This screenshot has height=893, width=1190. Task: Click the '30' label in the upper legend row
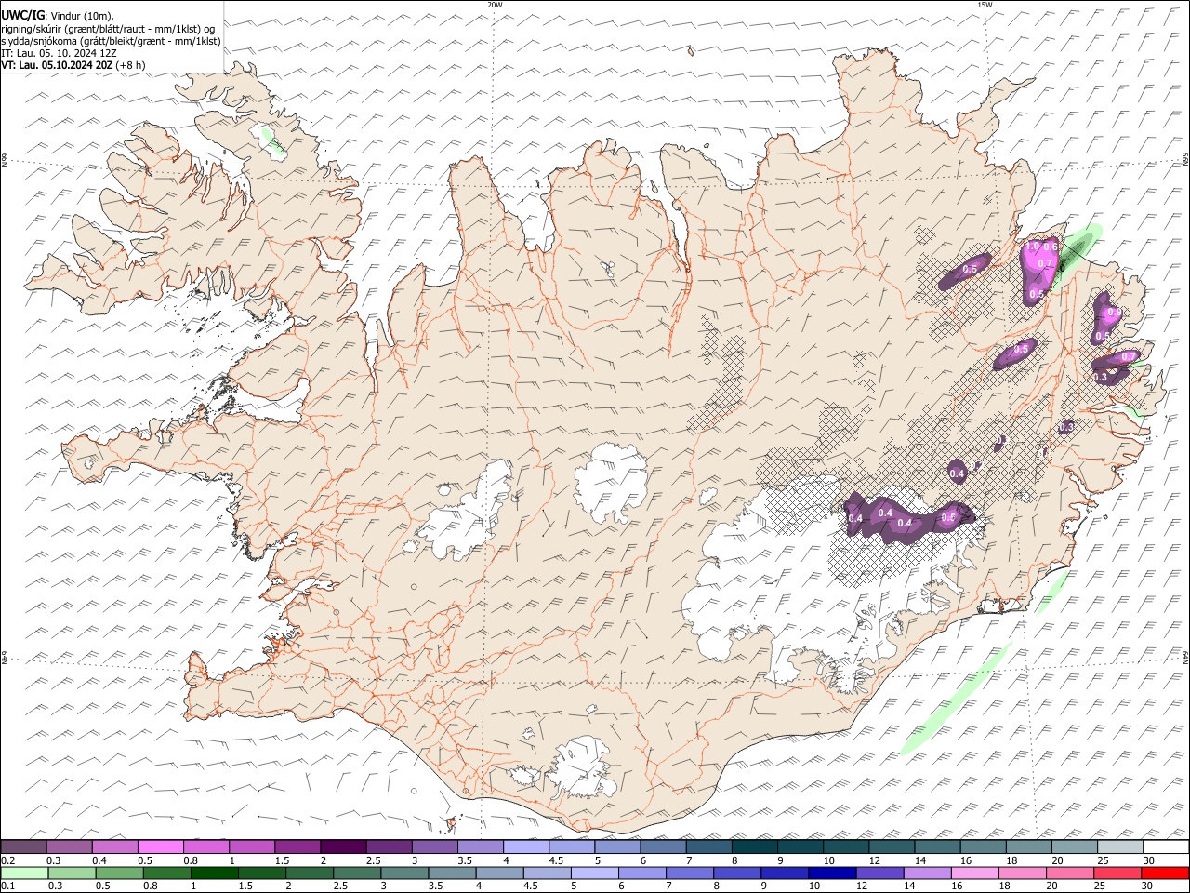(1148, 860)
